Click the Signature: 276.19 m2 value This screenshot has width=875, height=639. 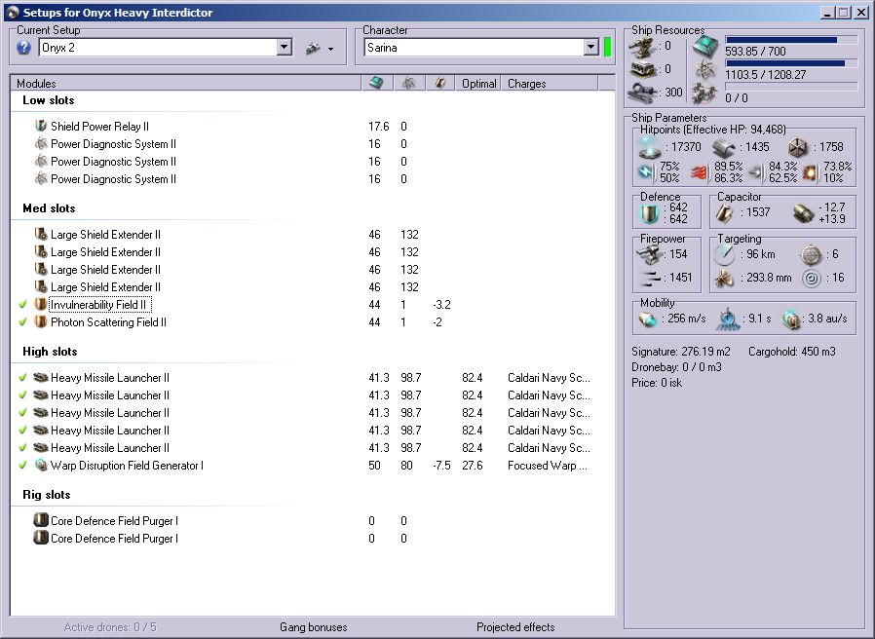pyautogui.click(x=681, y=352)
